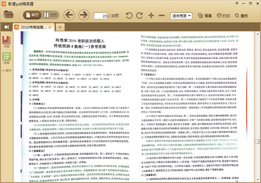This screenshot has height=183, width=261.
Task: Click the text 三、分析题
Action: pyautogui.click(x=34, y=99)
